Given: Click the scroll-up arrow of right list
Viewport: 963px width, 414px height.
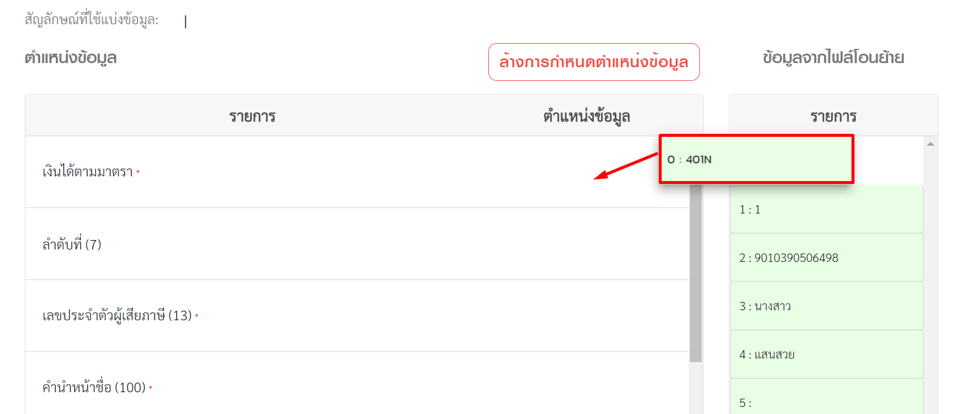Looking at the screenshot, I should pyautogui.click(x=931, y=144).
